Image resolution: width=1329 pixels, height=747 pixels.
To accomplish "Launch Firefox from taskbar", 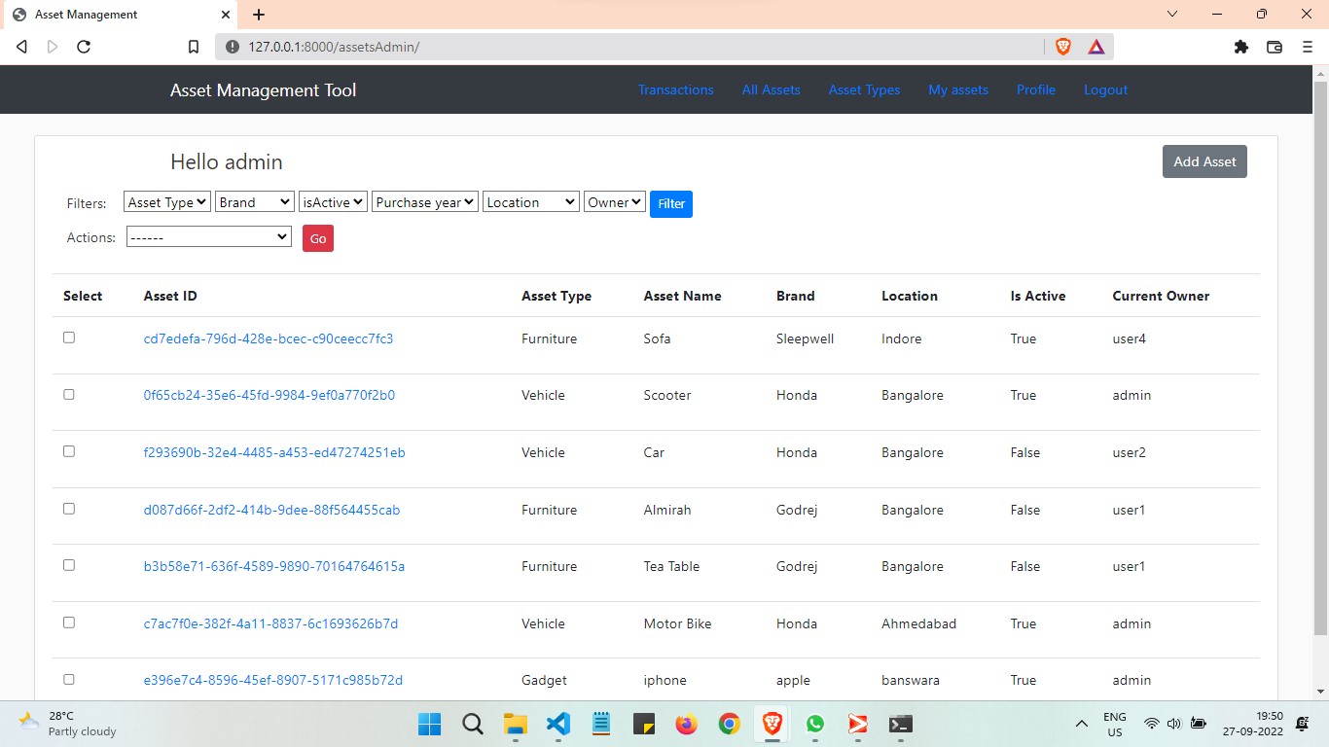I will tap(687, 724).
